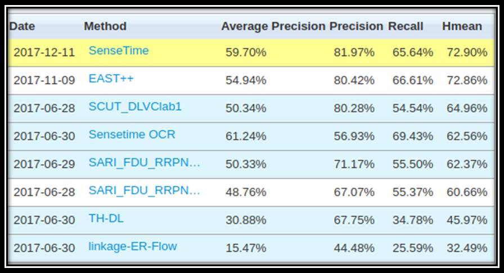The image size is (504, 273).
Task: Open SARI_FDU_RRPN link dated 2017-06-28
Action: tap(145, 190)
